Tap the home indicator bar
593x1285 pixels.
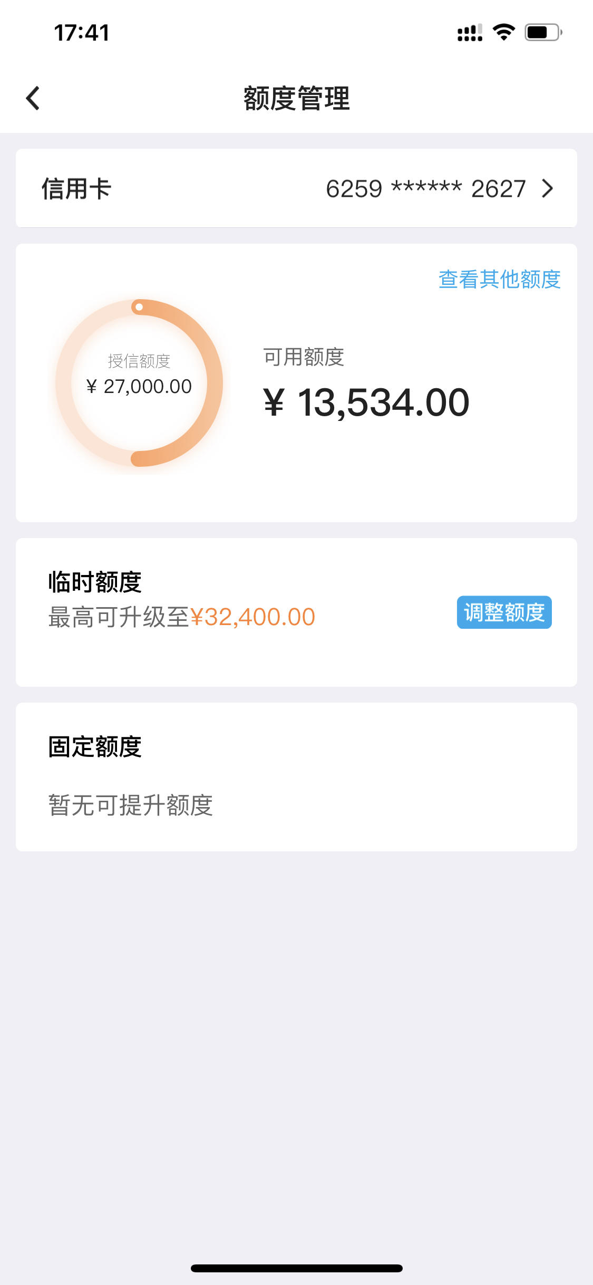pyautogui.click(x=297, y=1268)
